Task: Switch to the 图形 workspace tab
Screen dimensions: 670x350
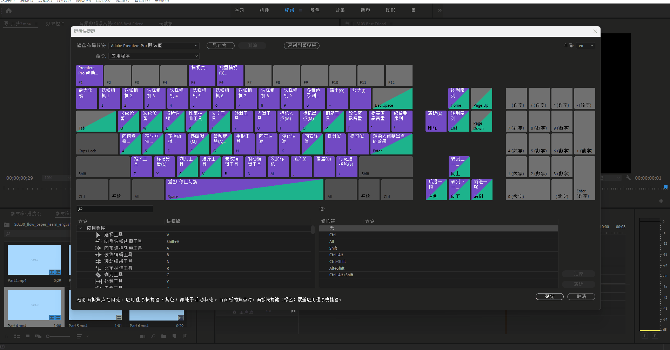Action: [391, 11]
